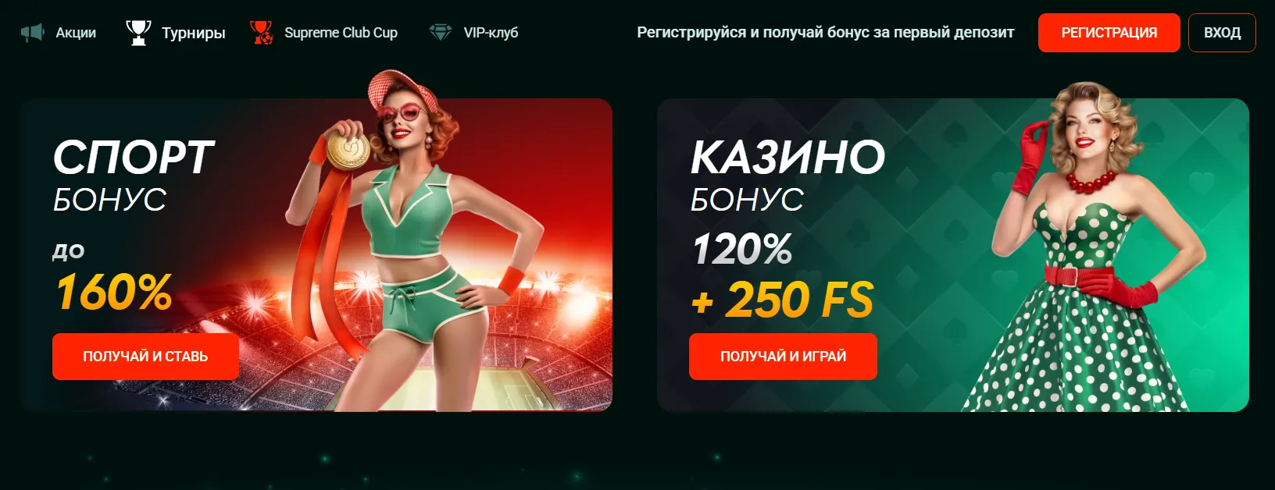Image resolution: width=1275 pixels, height=490 pixels.
Task: Click the + 250 FS offer text
Action: pyautogui.click(x=783, y=300)
